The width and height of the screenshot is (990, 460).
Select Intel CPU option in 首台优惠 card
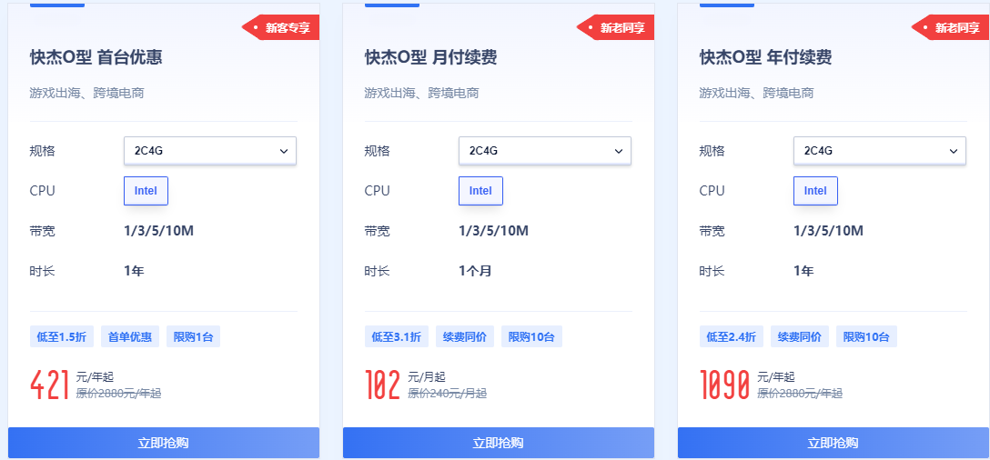pos(146,191)
